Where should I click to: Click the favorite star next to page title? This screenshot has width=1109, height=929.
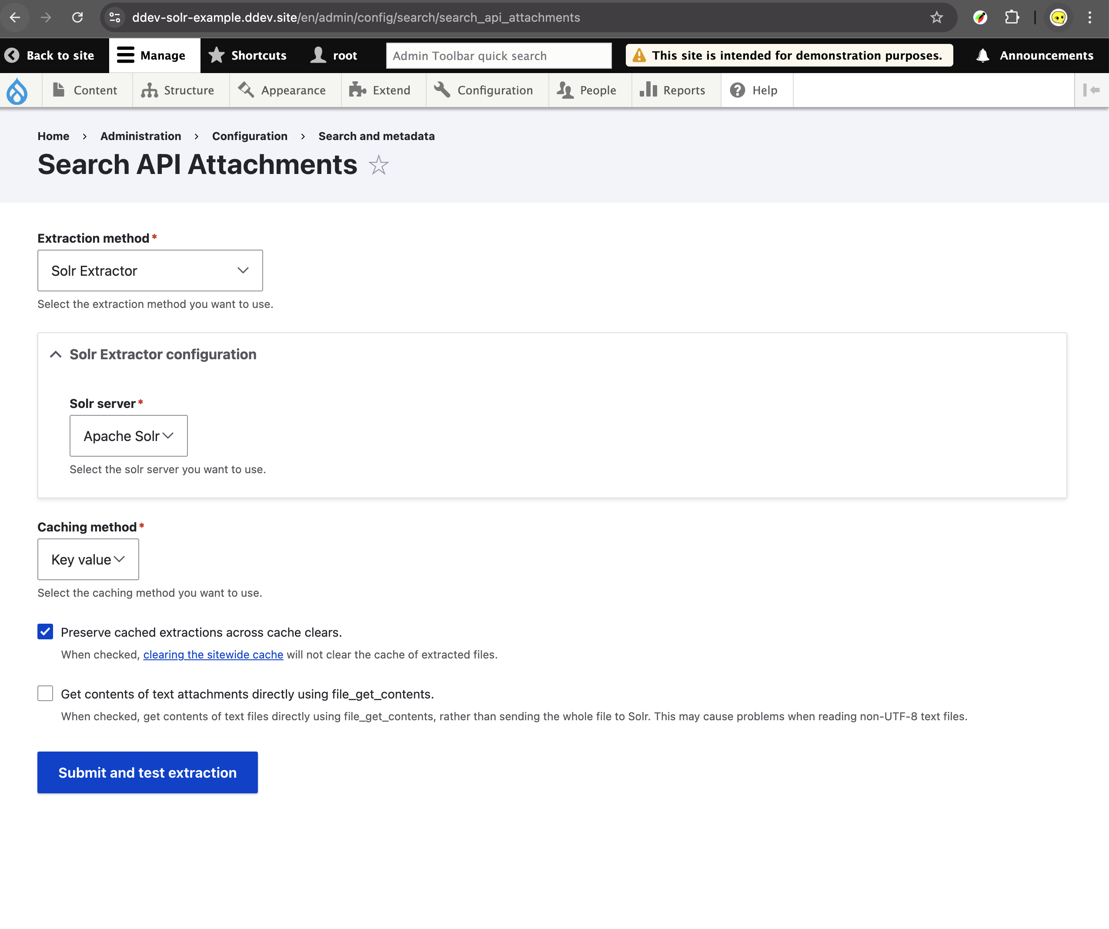point(379,165)
